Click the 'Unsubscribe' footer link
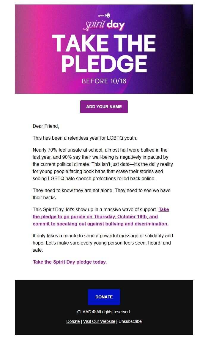Viewport: 208px width, 341px height. coord(130,321)
